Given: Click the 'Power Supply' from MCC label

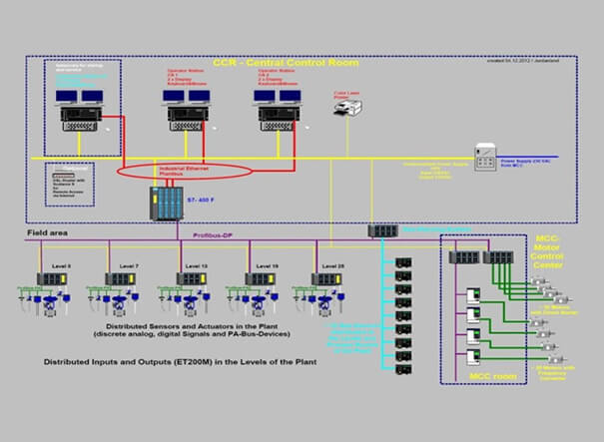Looking at the screenshot, I should click(x=525, y=164).
